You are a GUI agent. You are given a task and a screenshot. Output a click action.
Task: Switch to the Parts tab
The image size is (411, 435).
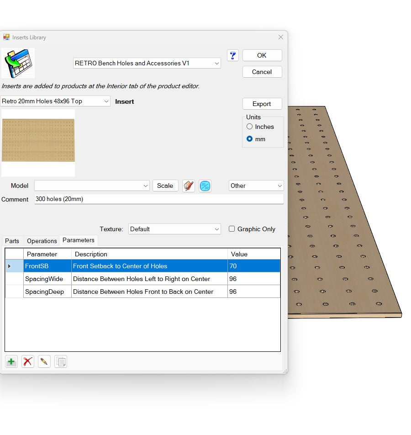pyautogui.click(x=12, y=241)
